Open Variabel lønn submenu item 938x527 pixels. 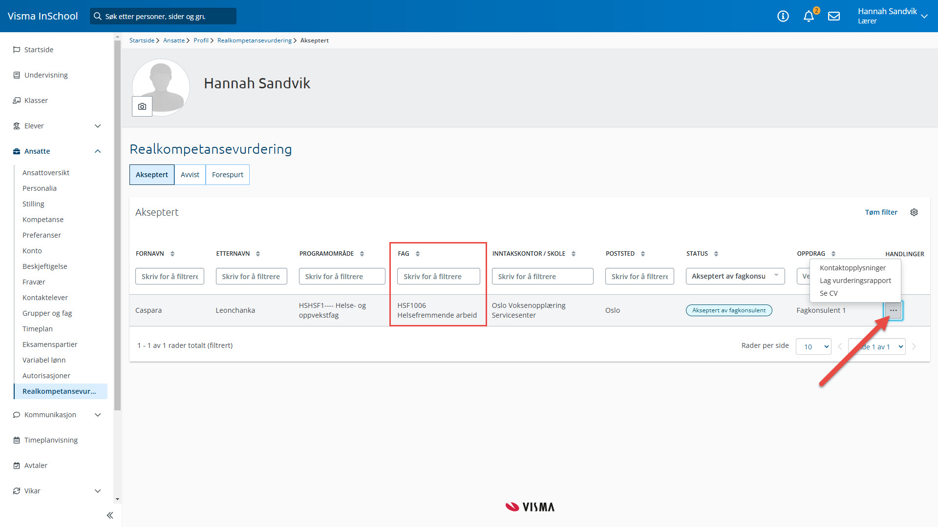[44, 360]
